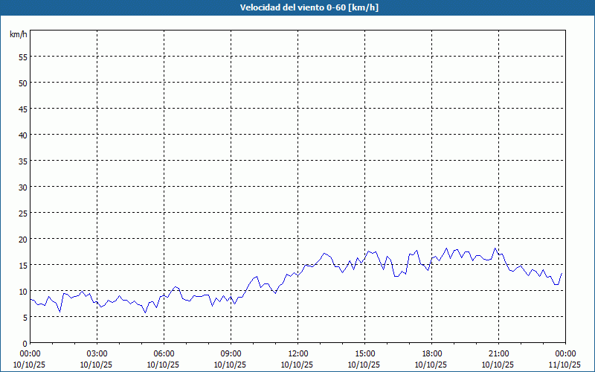Click the 12:00 time label on x-axis

(297, 353)
